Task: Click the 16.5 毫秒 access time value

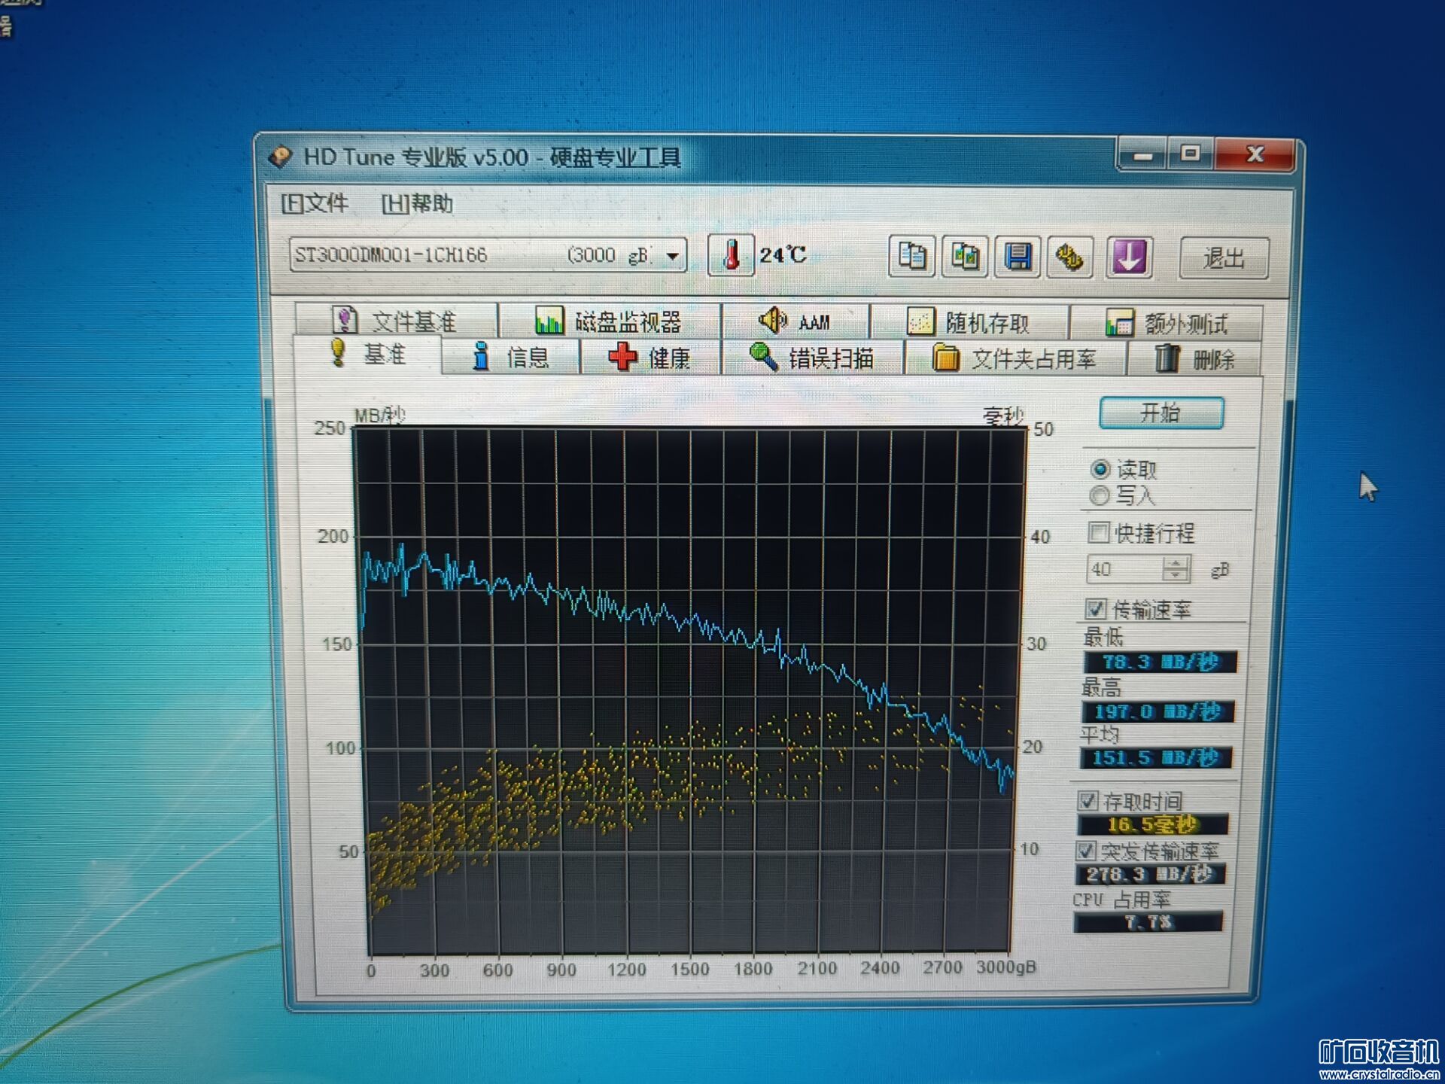Action: [x=1153, y=824]
